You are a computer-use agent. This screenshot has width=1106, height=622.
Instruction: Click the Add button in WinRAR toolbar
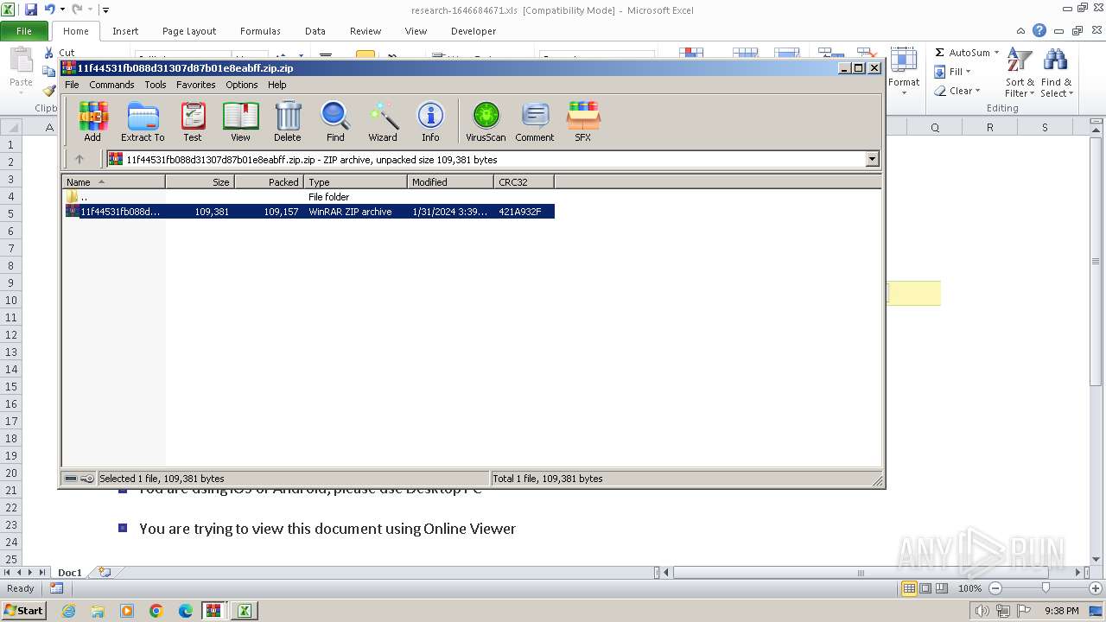point(92,121)
